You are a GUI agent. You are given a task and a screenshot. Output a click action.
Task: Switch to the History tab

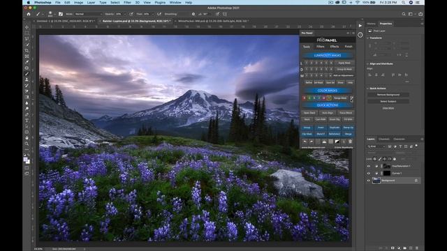click(x=371, y=24)
